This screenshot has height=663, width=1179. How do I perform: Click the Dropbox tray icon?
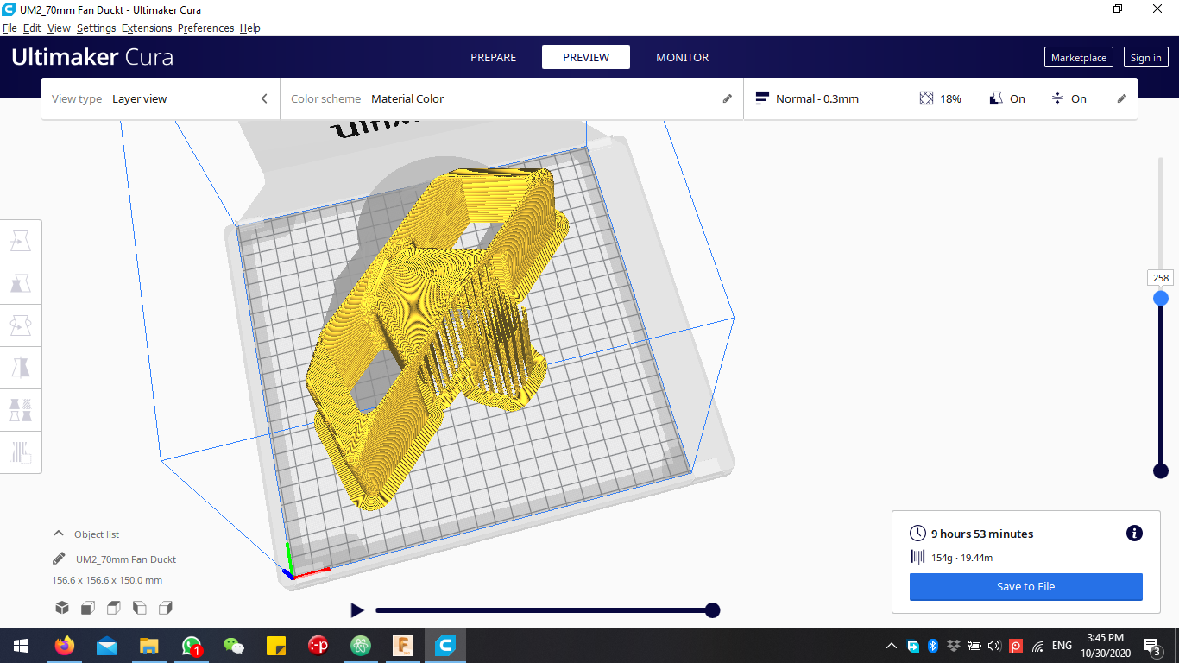coord(953,646)
